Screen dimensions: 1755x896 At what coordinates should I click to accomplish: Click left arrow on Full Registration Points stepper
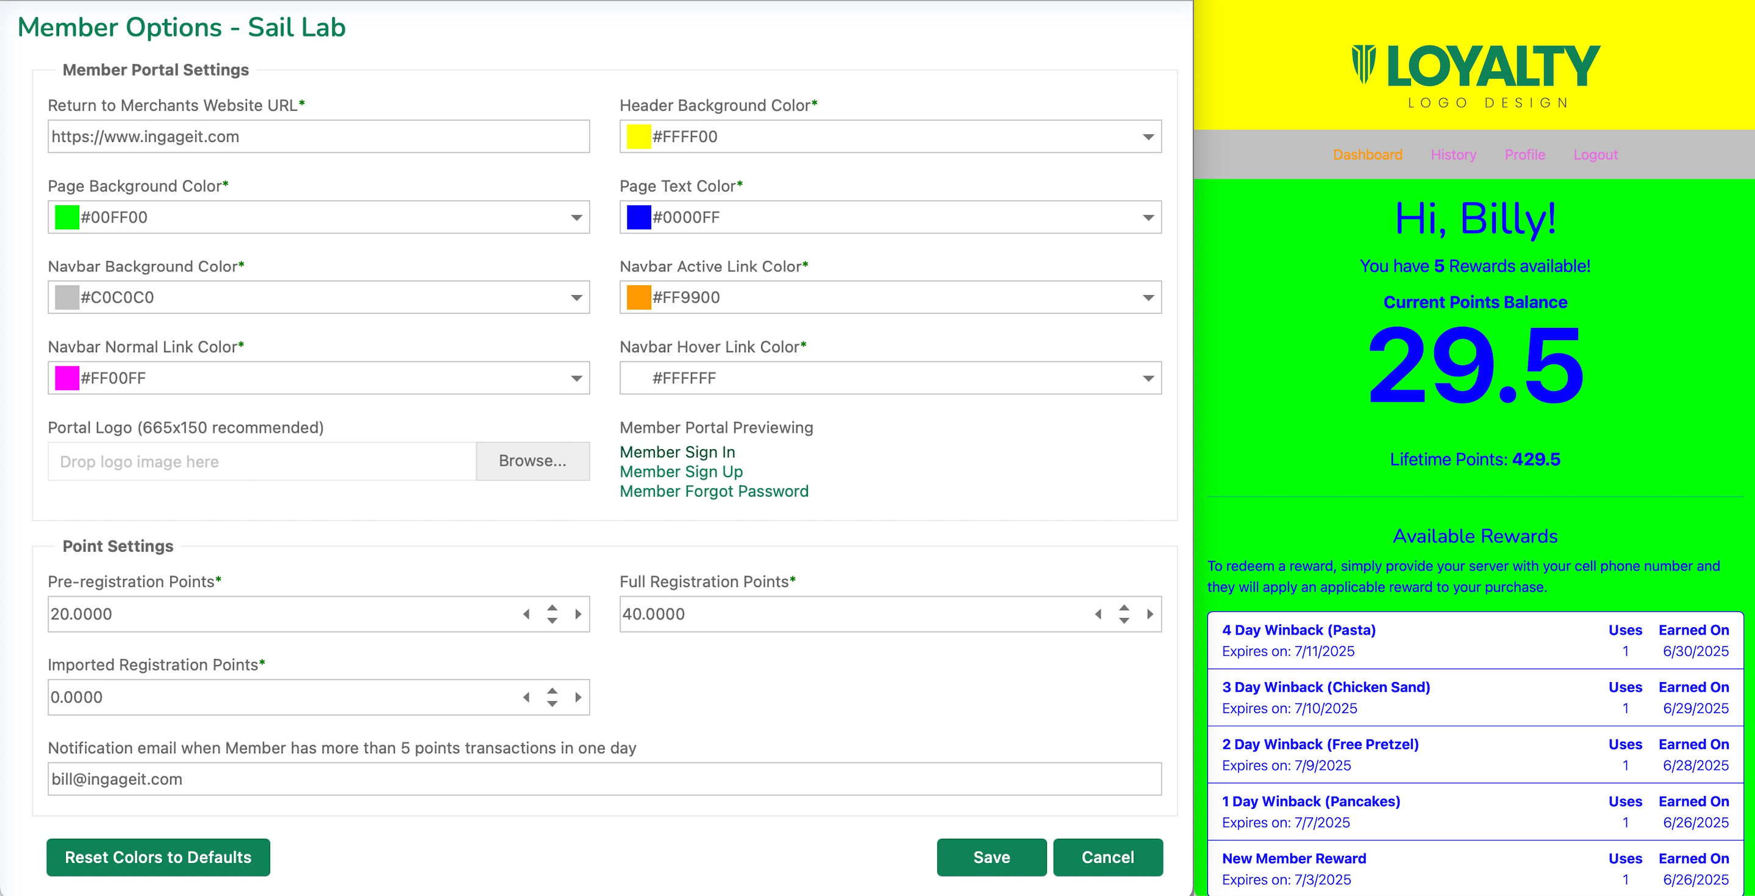click(x=1098, y=614)
